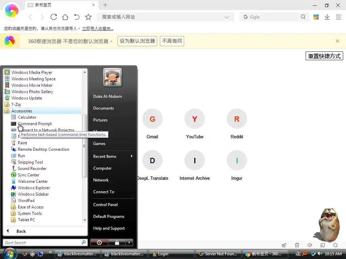Screen dimensions: 346x259
Task: Open Remote Desktop Connection
Action: point(46,149)
